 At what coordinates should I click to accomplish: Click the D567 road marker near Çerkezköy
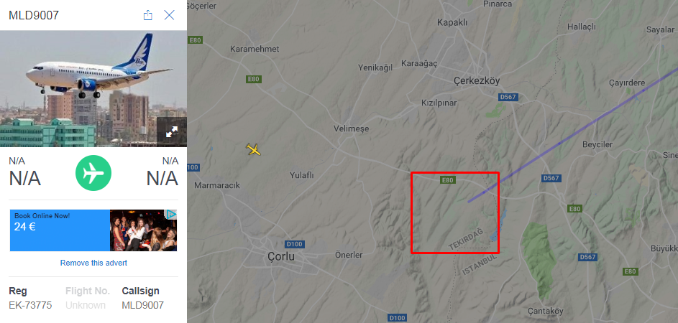pyautogui.click(x=508, y=97)
